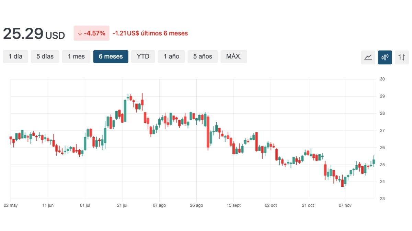Click the 25.29 USD price heading
The width and height of the screenshot is (412, 231).
34,34
